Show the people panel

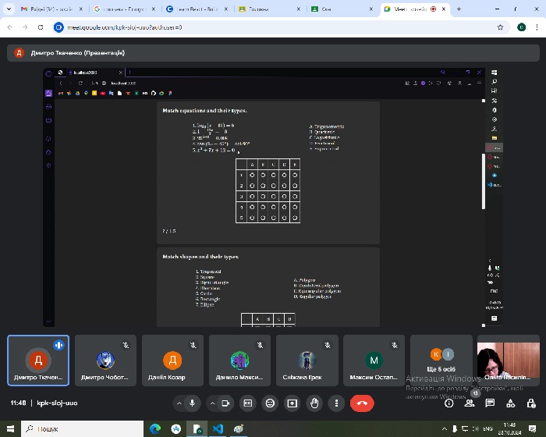point(470,403)
